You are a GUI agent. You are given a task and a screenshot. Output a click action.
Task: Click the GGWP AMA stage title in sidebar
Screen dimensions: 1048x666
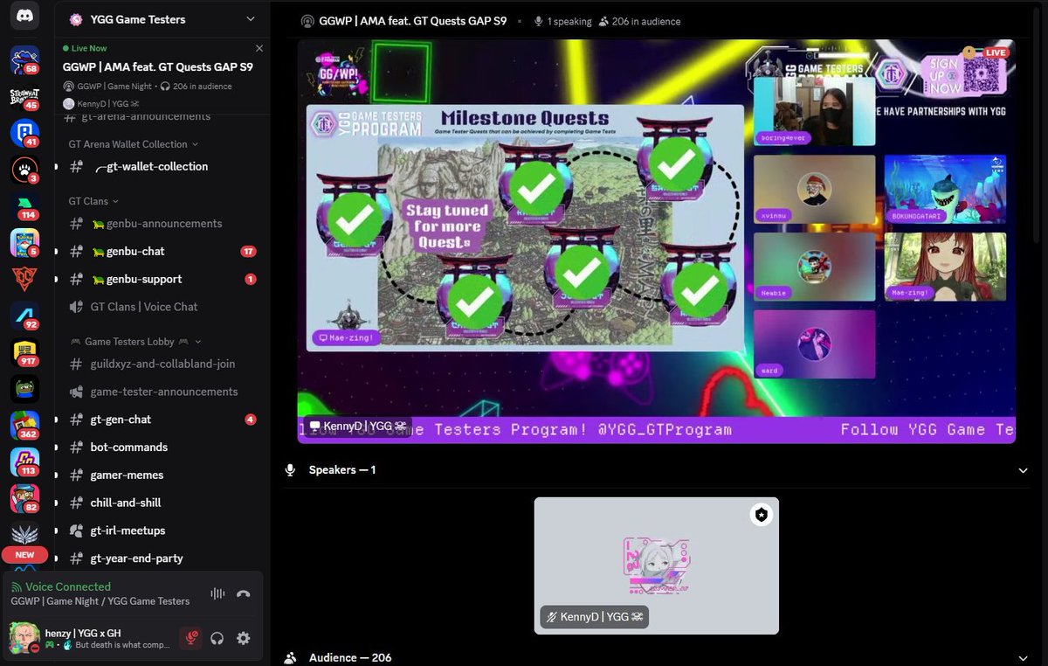158,67
